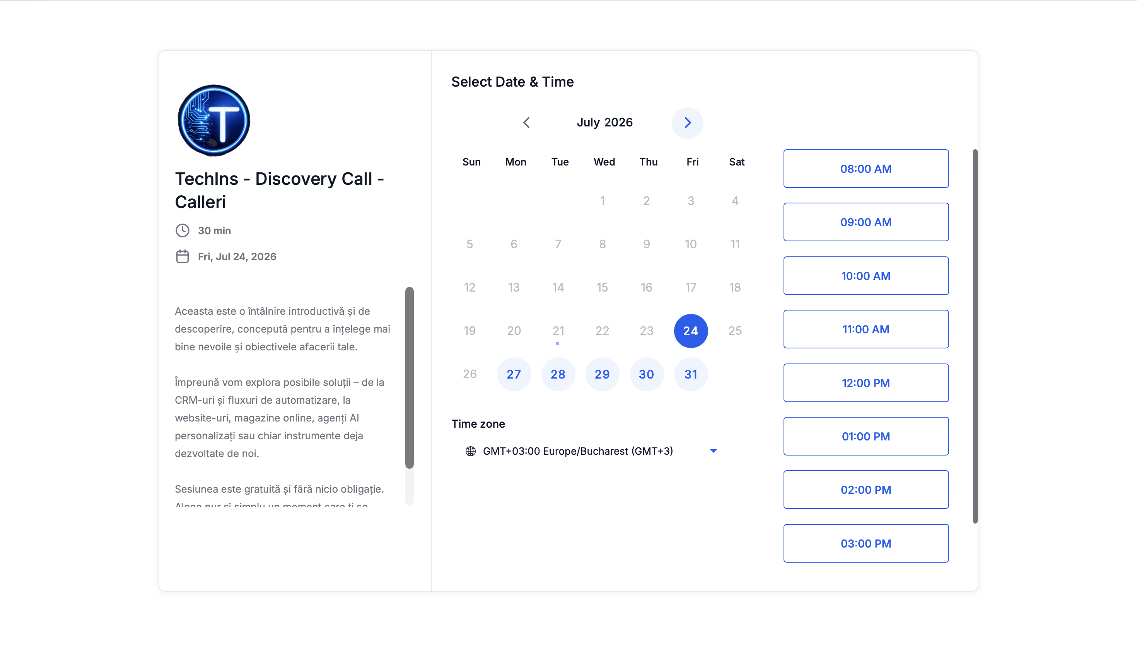Choose July 28 on calendar

(558, 374)
